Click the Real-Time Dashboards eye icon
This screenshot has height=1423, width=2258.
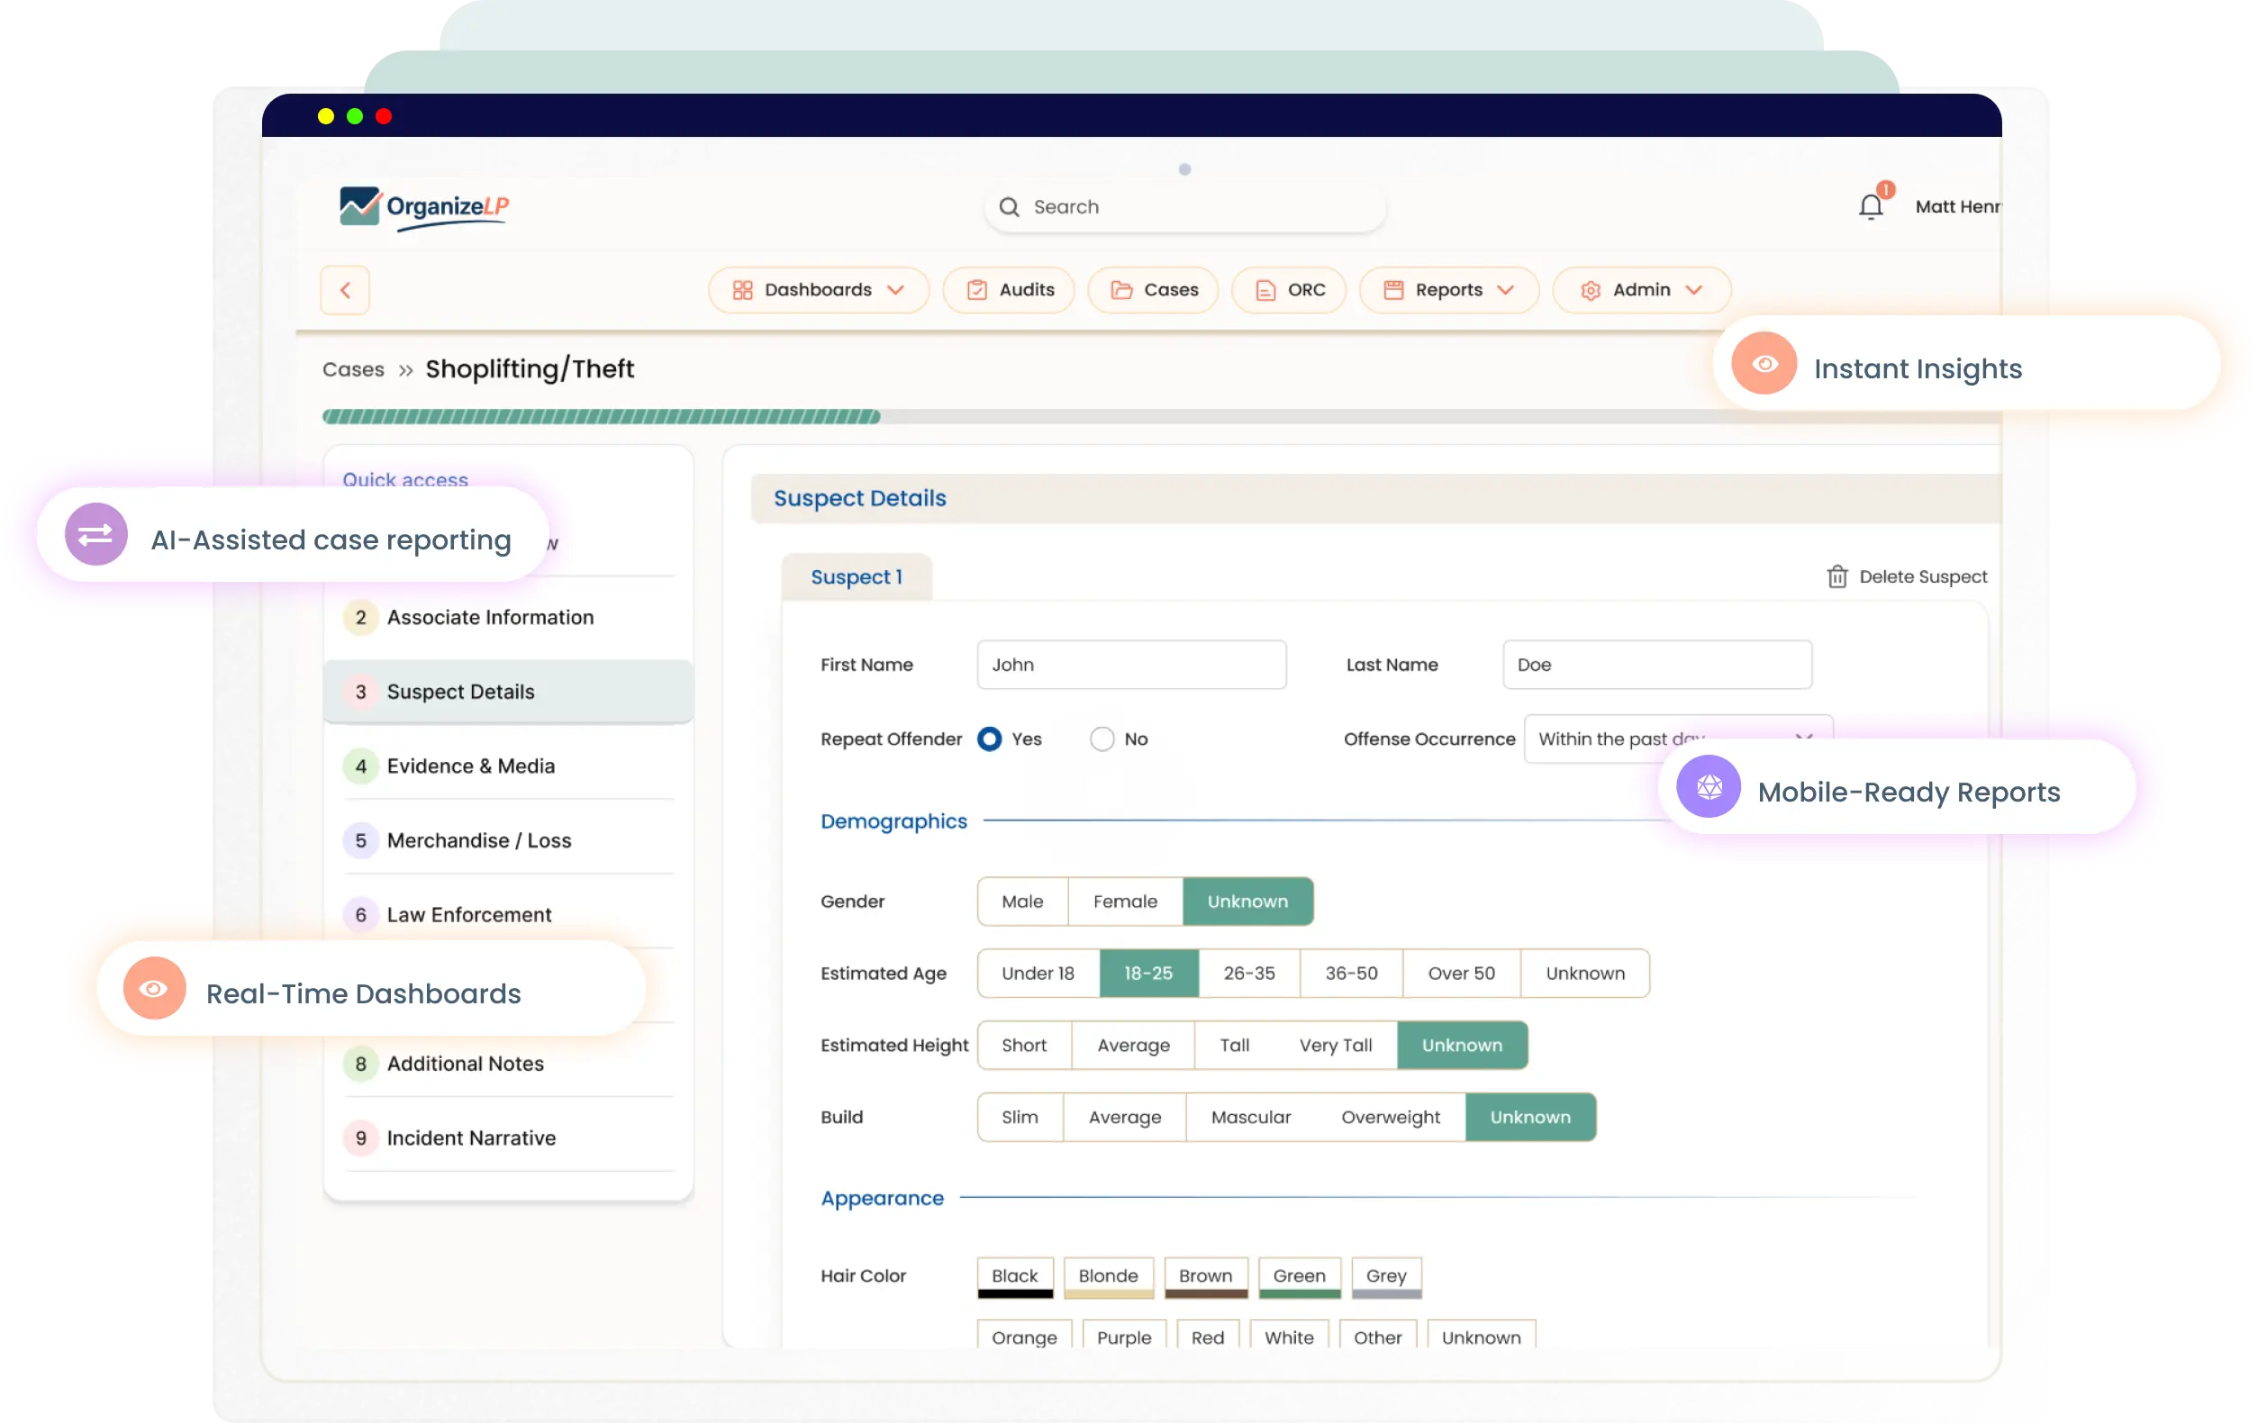154,988
